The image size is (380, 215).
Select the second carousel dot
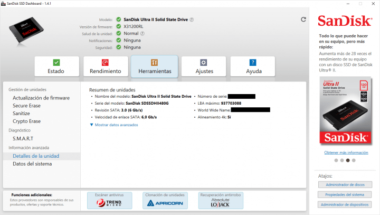pyautogui.click(x=342, y=160)
